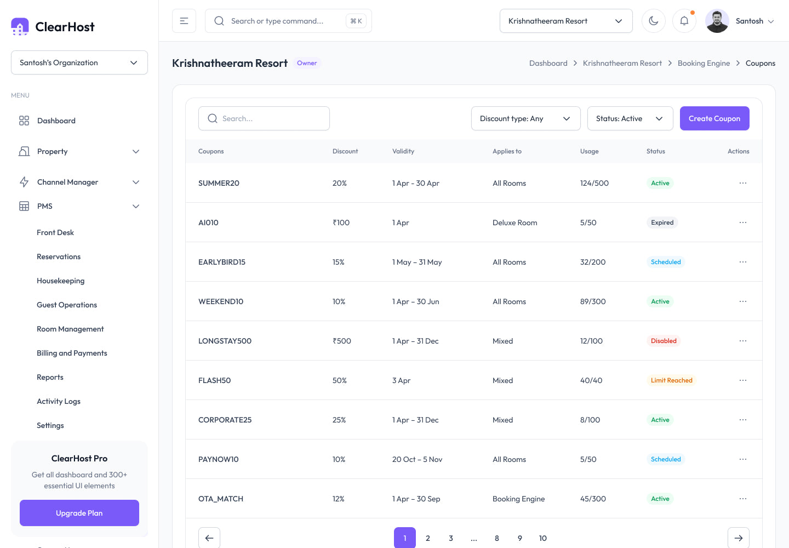The height and width of the screenshot is (548, 789).
Task: Open actions menu for FLASH50 coupon
Action: [x=742, y=380]
